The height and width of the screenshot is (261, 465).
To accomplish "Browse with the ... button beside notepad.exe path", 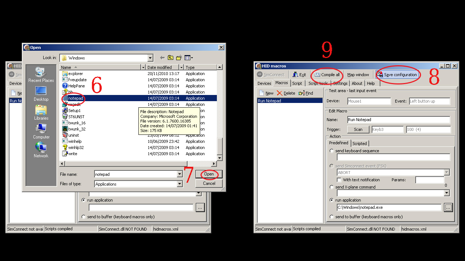I will tap(448, 207).
